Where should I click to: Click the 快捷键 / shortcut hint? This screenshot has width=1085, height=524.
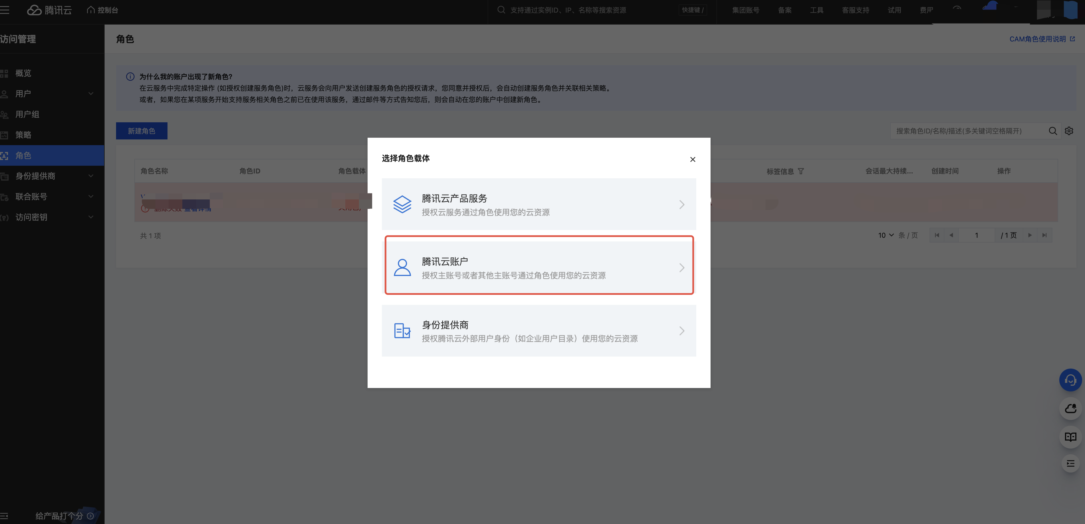[693, 10]
